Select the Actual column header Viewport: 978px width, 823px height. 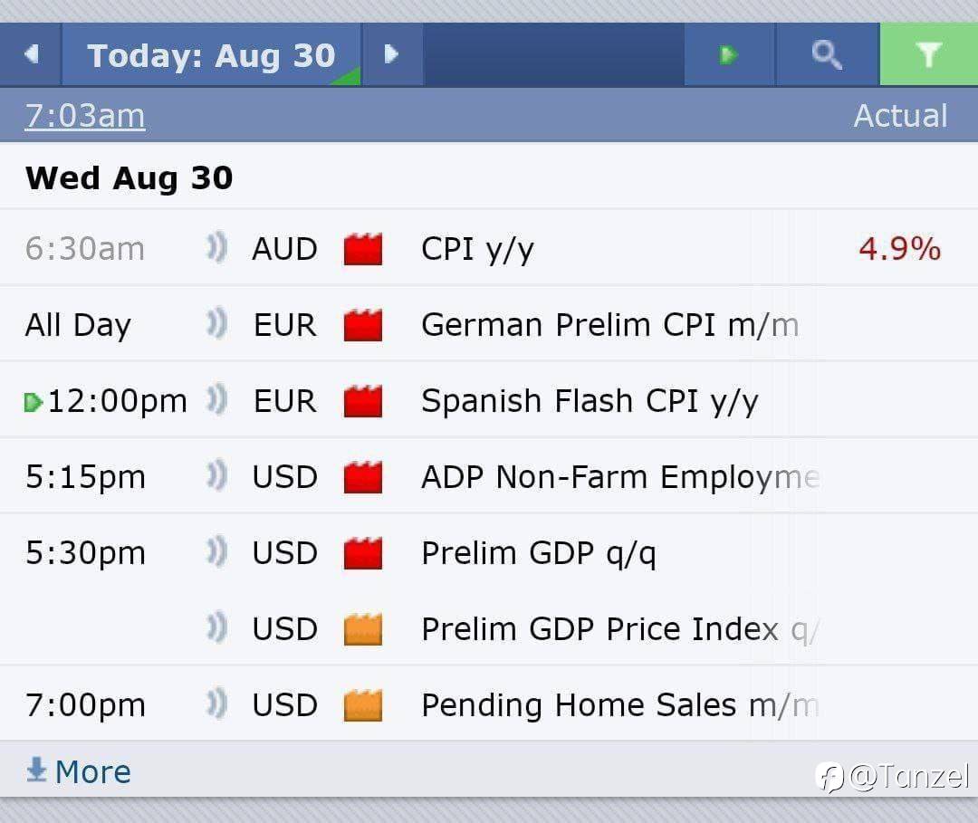click(x=901, y=115)
